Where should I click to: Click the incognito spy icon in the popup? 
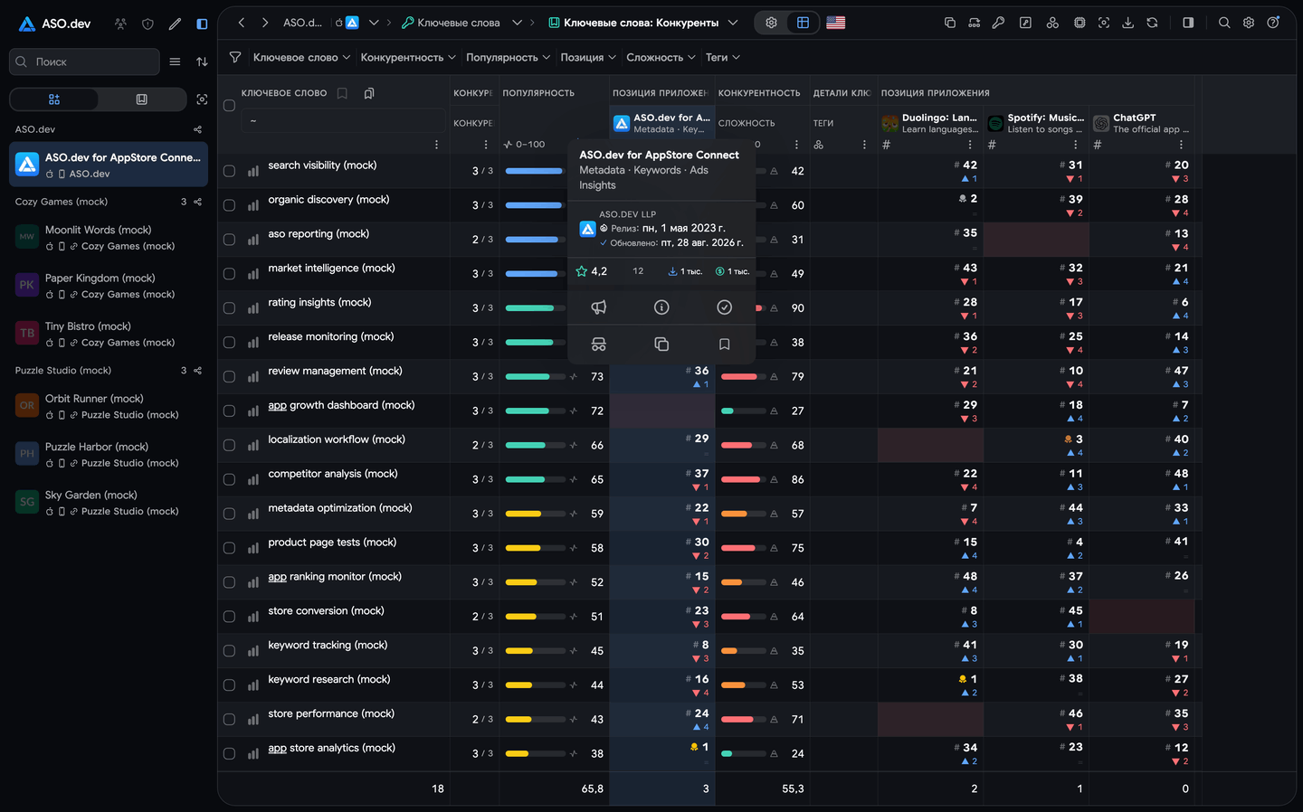point(598,345)
